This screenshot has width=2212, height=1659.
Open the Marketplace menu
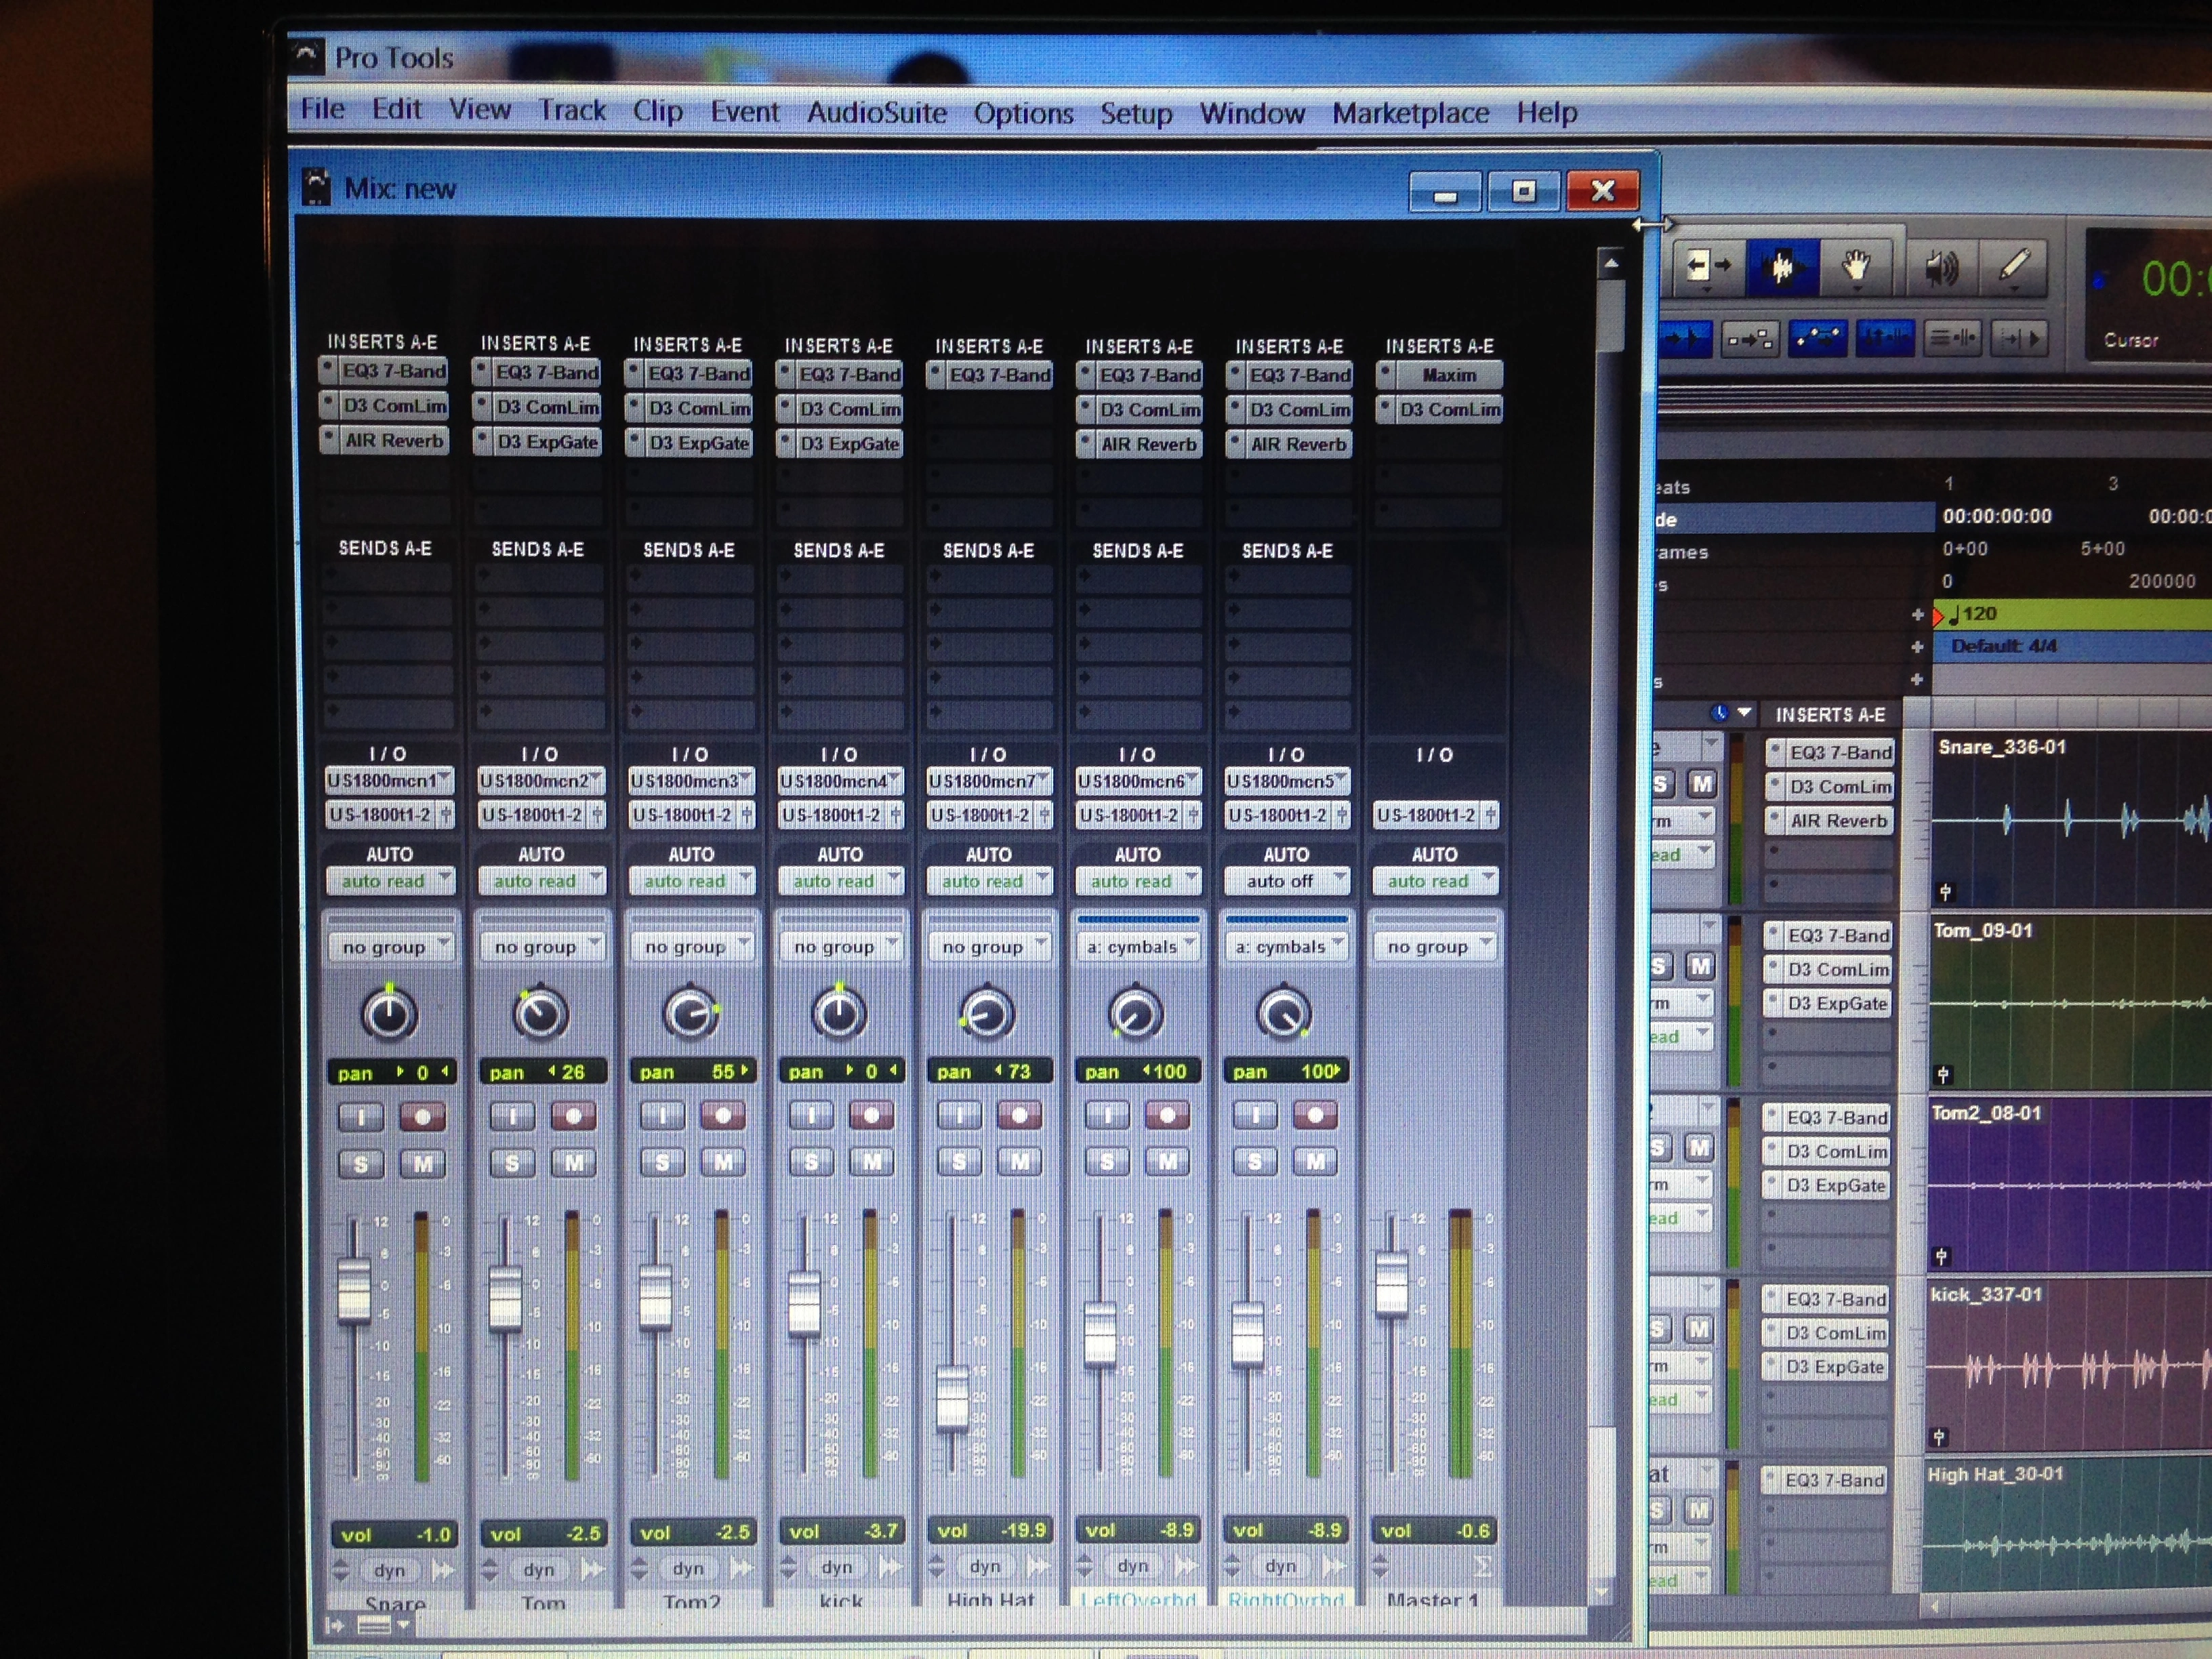[1410, 113]
